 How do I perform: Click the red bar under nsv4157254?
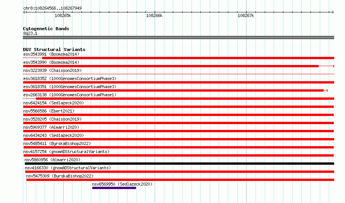[x=178, y=155]
